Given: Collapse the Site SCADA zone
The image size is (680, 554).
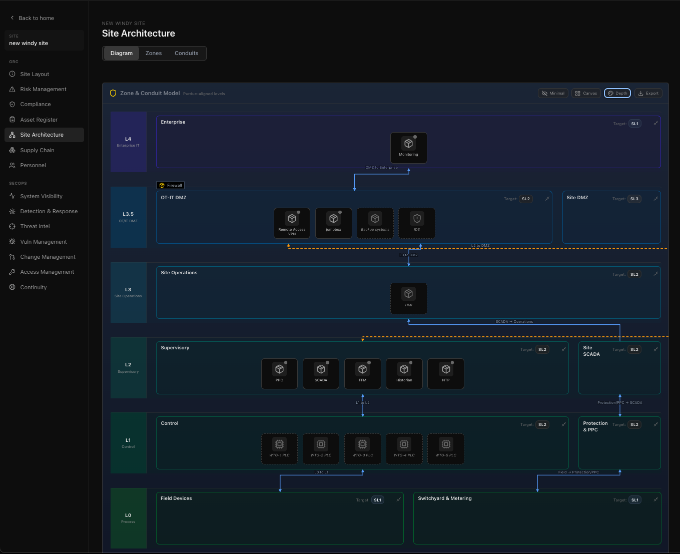Looking at the screenshot, I should [x=655, y=349].
